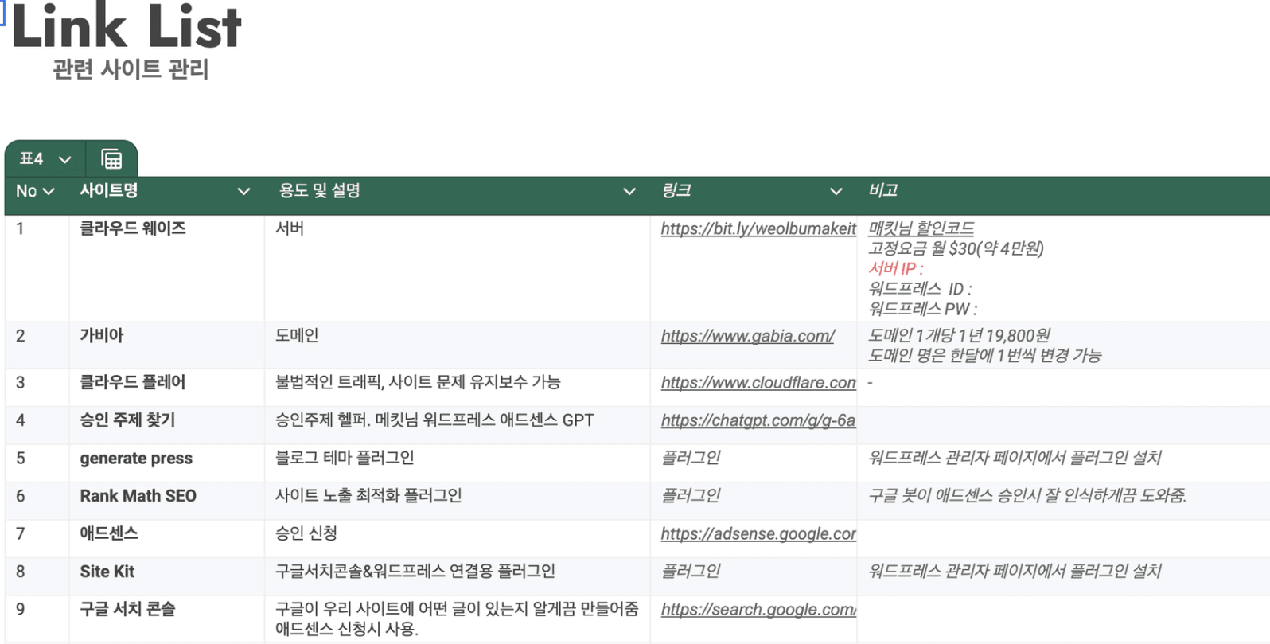This screenshot has width=1270, height=644.
Task: Select the 플러그인 link cell for Site Kit
Action: (x=754, y=576)
